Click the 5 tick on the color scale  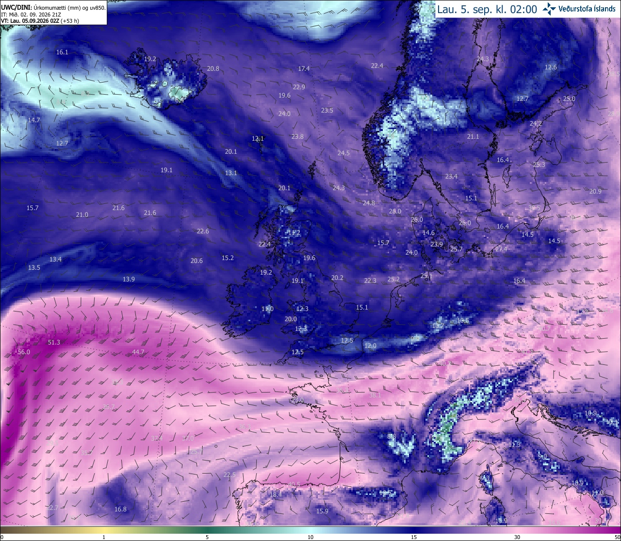click(x=207, y=537)
